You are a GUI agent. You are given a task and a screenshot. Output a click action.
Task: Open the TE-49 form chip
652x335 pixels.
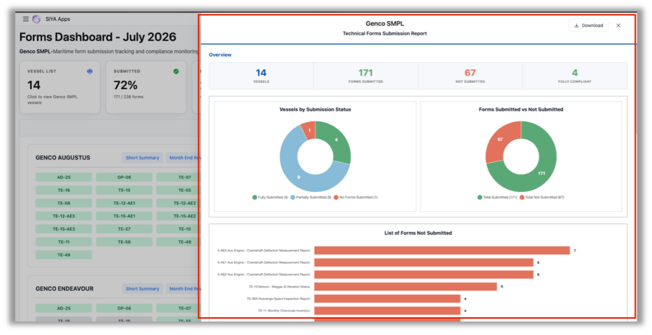pos(64,255)
